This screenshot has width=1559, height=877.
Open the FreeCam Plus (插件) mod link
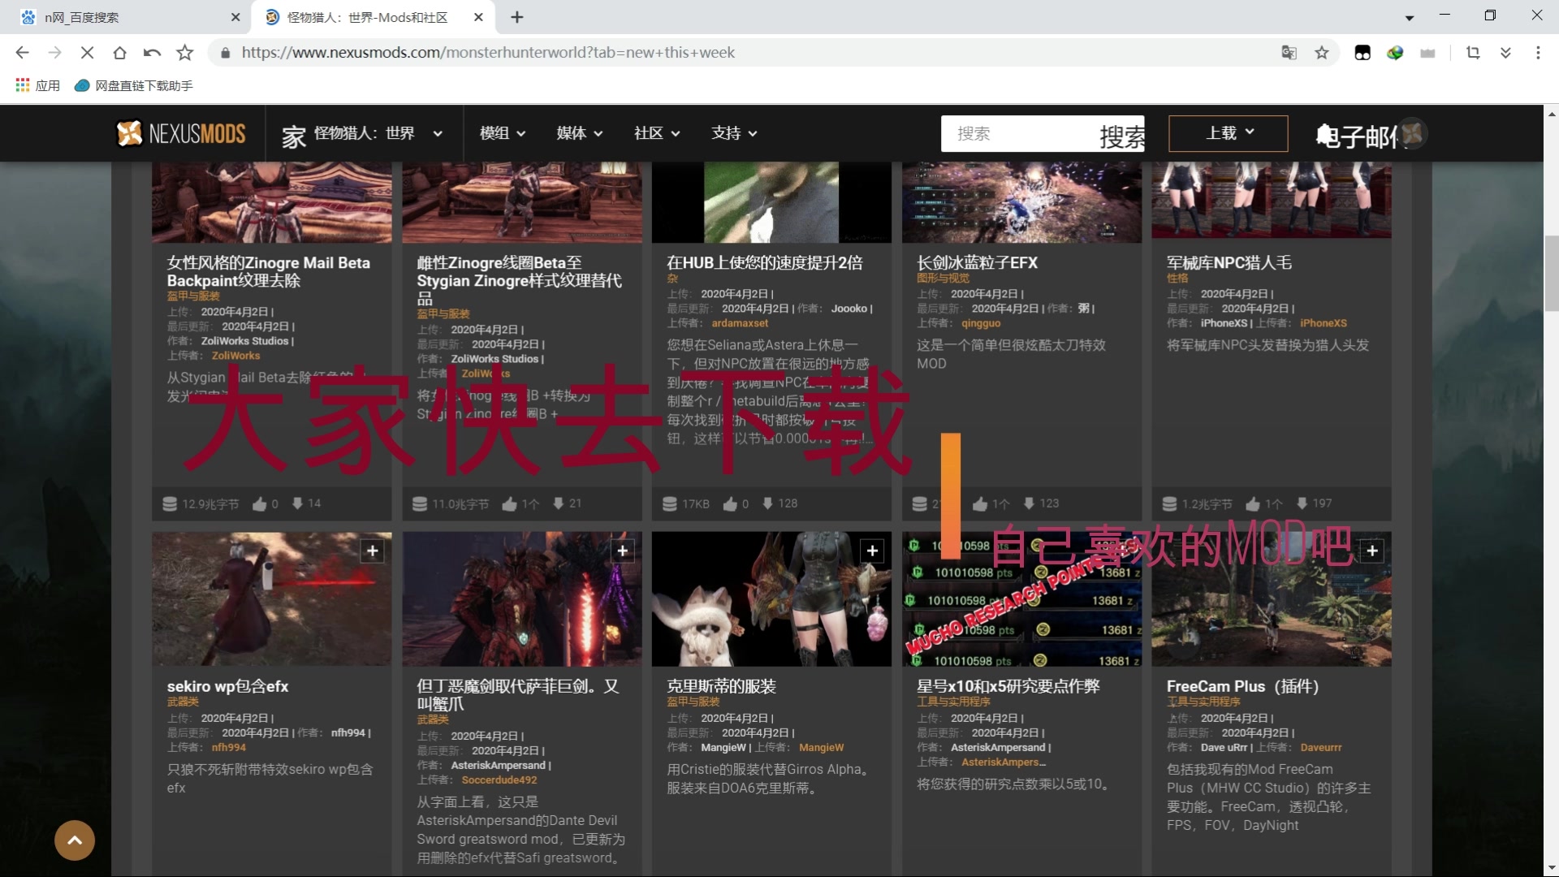(1242, 686)
